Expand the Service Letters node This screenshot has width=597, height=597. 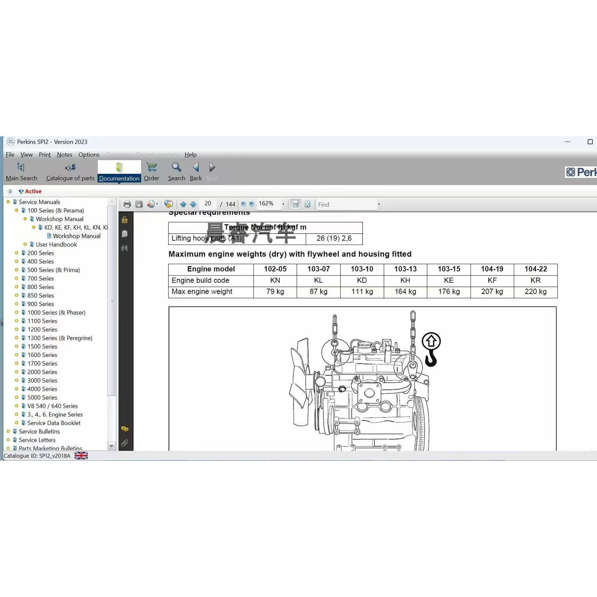pyautogui.click(x=8, y=440)
